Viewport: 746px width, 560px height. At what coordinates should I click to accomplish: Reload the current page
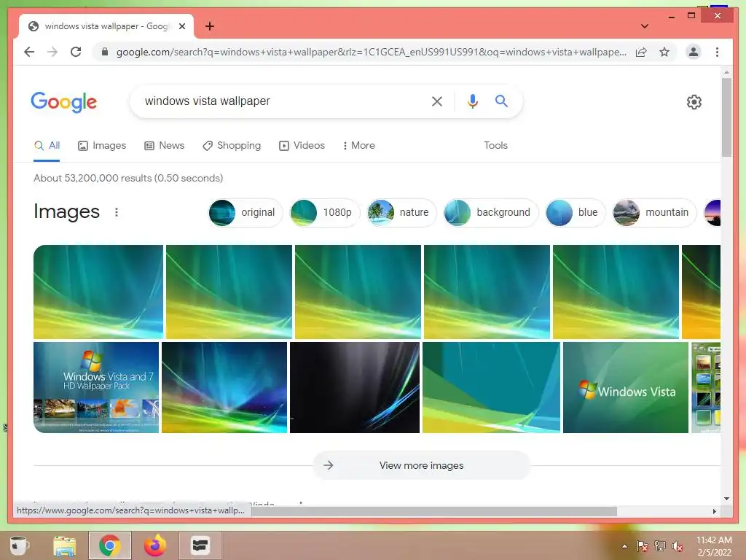click(76, 52)
